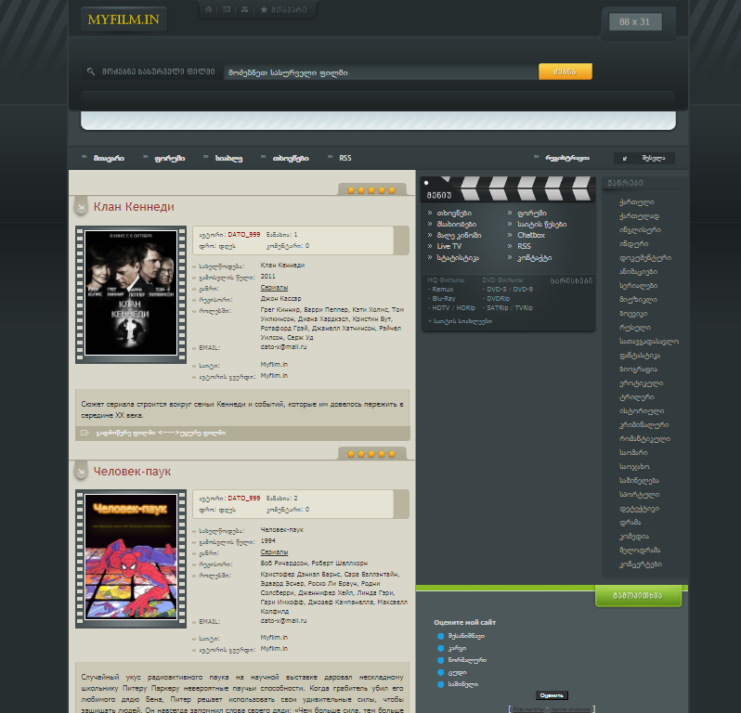Click the star მთავარი favorite link at top
Viewport: 741px width, 713px height.
[284, 9]
